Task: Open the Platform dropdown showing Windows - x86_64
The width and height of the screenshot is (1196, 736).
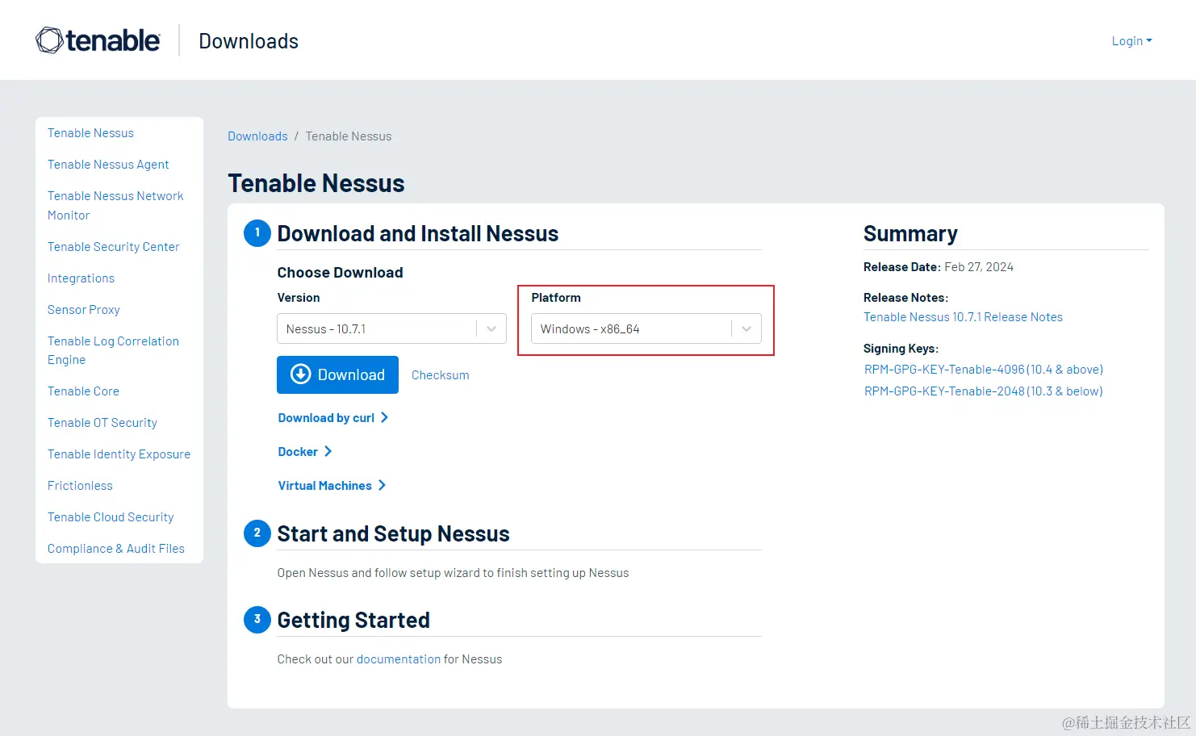Action: point(646,328)
